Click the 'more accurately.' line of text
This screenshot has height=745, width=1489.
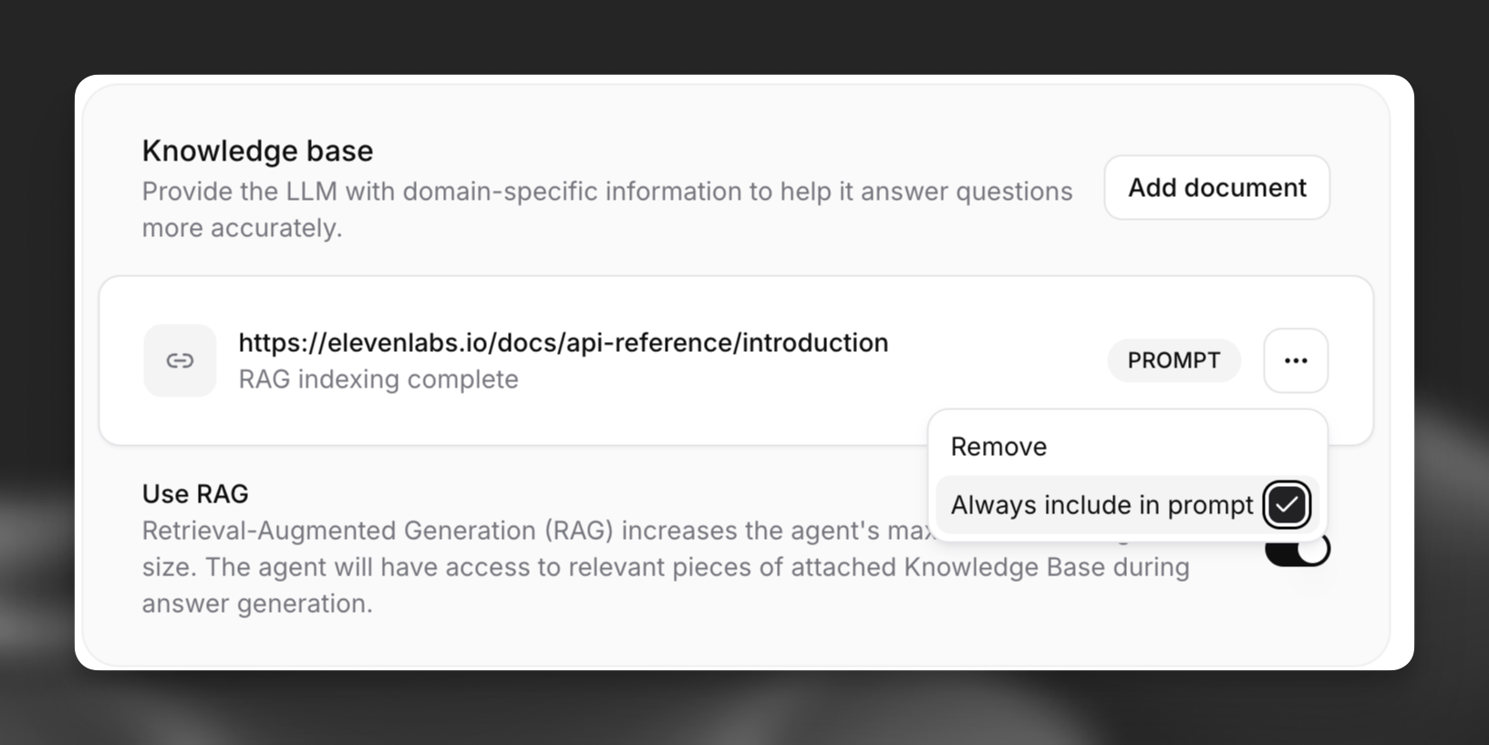242,228
